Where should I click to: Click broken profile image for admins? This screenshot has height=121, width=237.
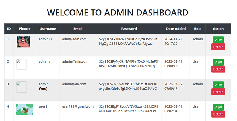21,64
